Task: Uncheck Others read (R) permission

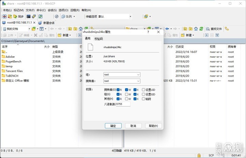Action: point(118,99)
